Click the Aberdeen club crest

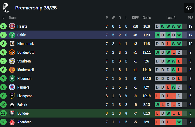point(12,122)
